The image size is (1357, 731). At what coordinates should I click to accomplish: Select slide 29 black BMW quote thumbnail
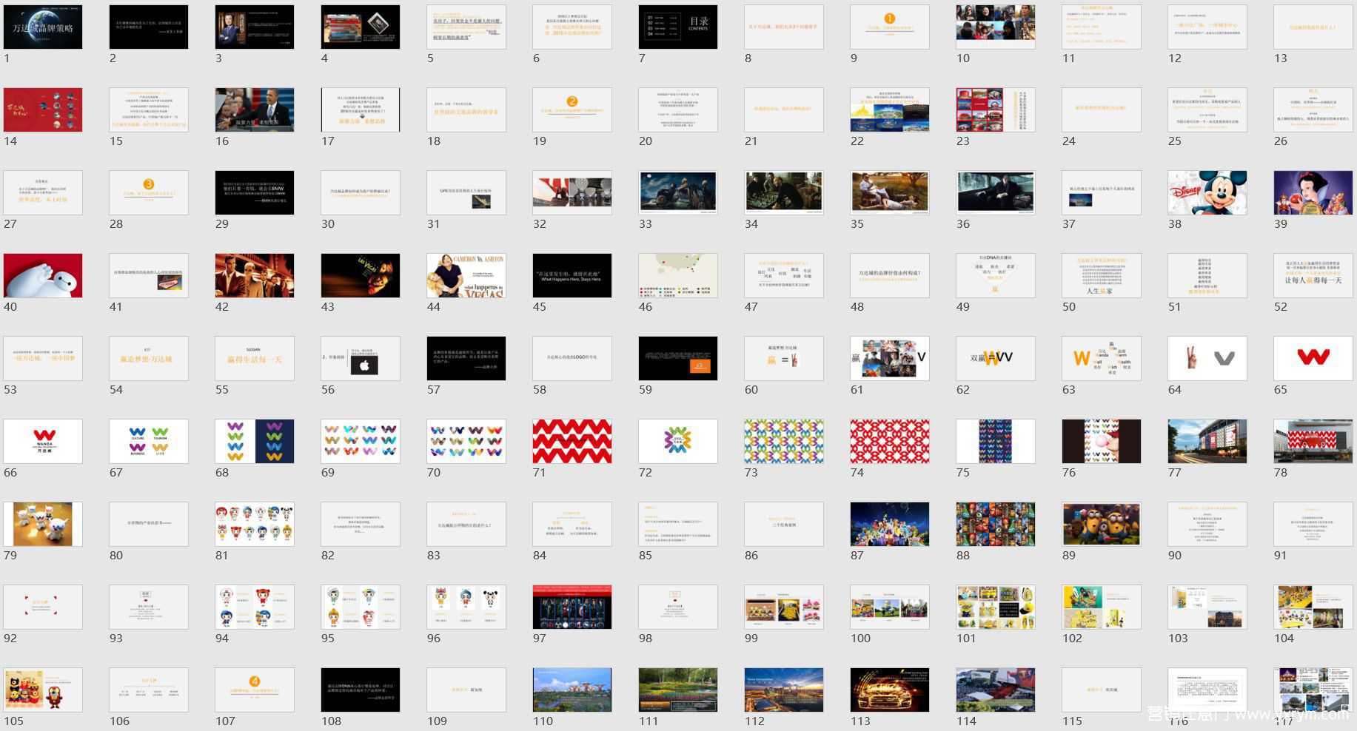coord(255,193)
